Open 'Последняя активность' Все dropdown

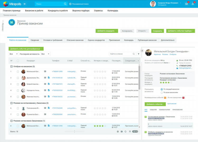45,54
